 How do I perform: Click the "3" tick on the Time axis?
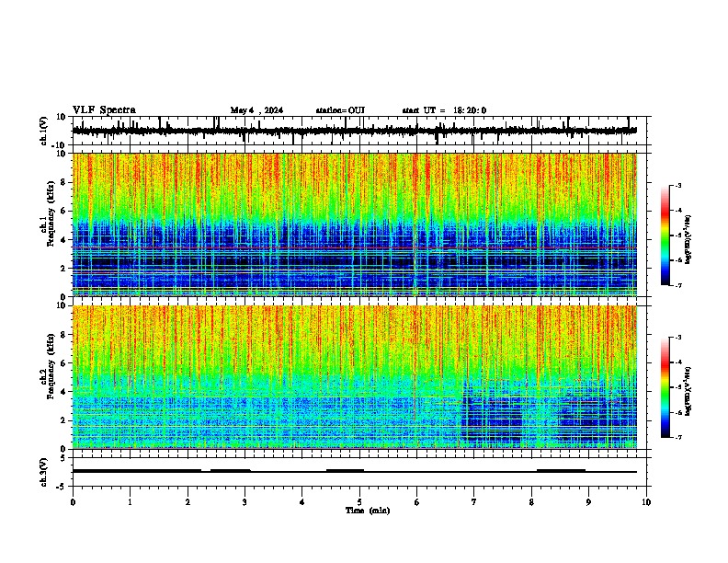(245, 502)
